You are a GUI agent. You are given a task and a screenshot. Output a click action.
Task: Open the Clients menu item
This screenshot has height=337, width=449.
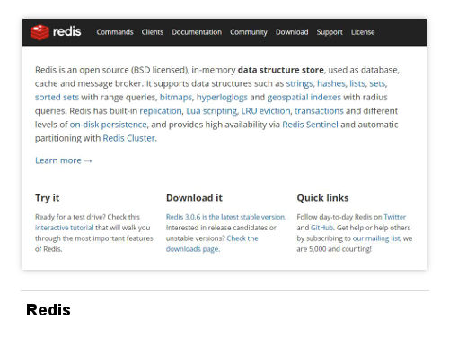(x=153, y=32)
